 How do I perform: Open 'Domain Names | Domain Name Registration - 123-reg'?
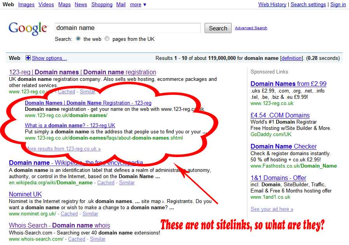coord(88,103)
